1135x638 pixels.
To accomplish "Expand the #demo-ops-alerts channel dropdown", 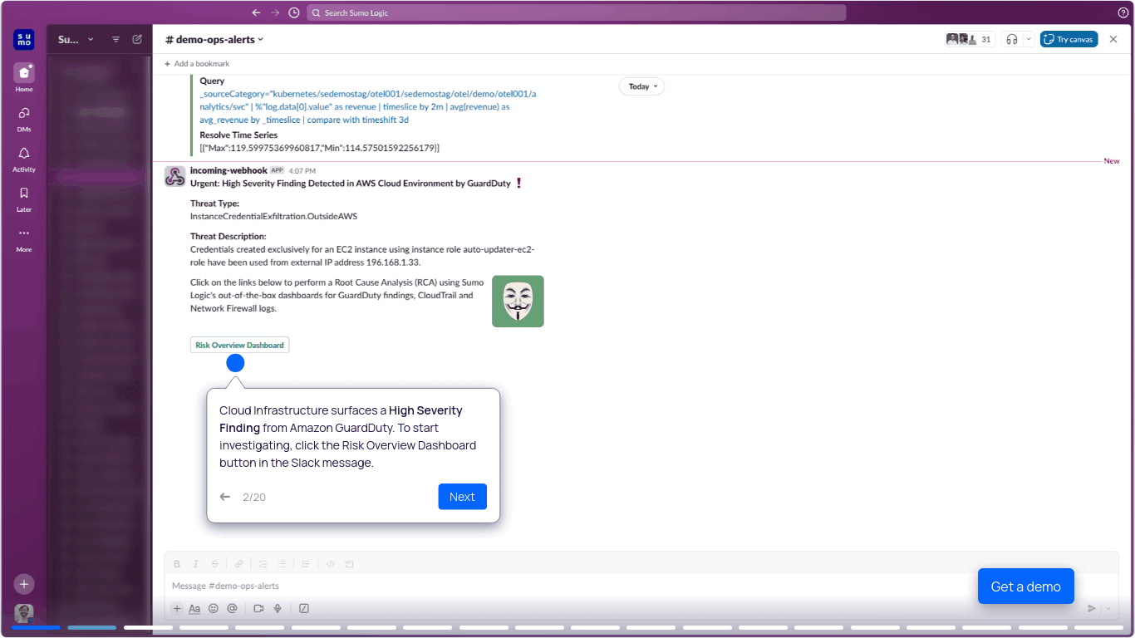I will (x=261, y=39).
